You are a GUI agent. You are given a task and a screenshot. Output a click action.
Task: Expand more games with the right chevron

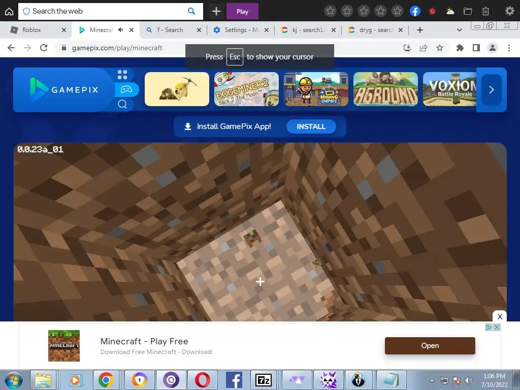pyautogui.click(x=492, y=89)
